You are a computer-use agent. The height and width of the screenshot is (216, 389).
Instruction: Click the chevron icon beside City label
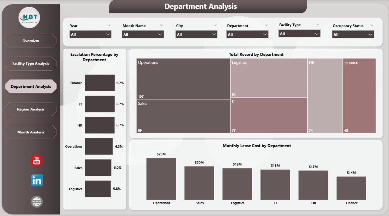tap(215, 25)
